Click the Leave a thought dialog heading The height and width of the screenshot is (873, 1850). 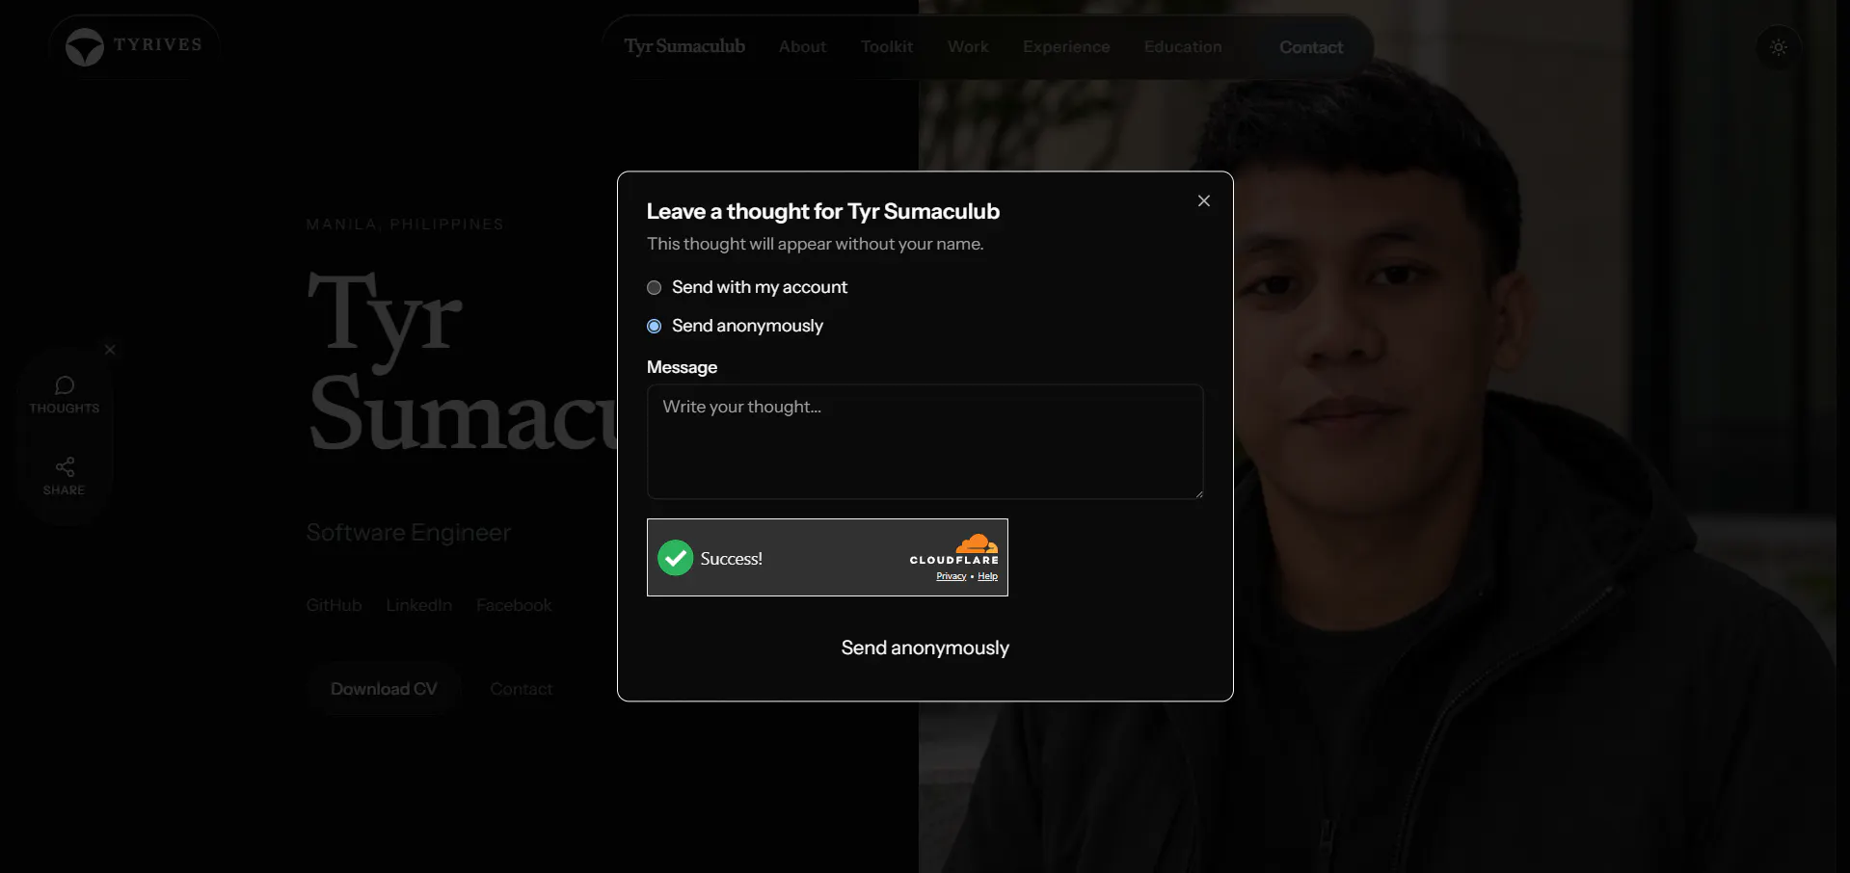click(x=823, y=211)
